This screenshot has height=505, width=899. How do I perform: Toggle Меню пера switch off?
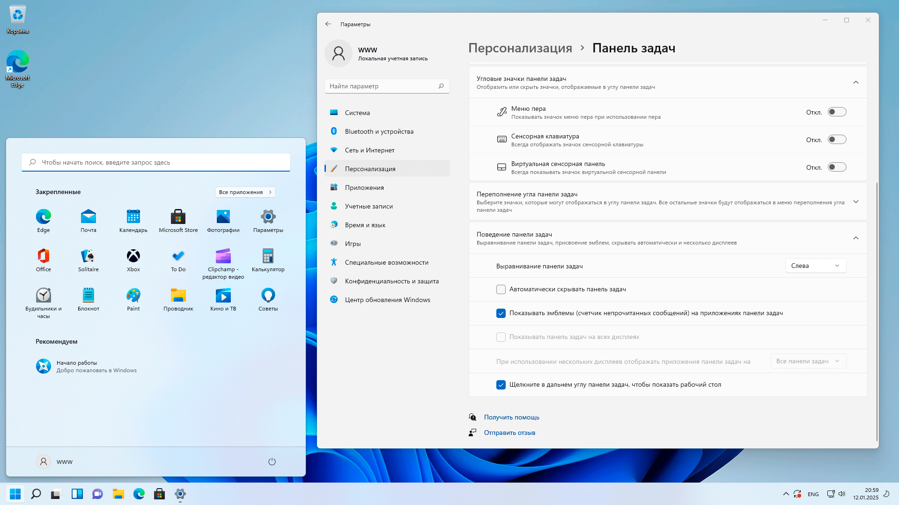pyautogui.click(x=837, y=112)
